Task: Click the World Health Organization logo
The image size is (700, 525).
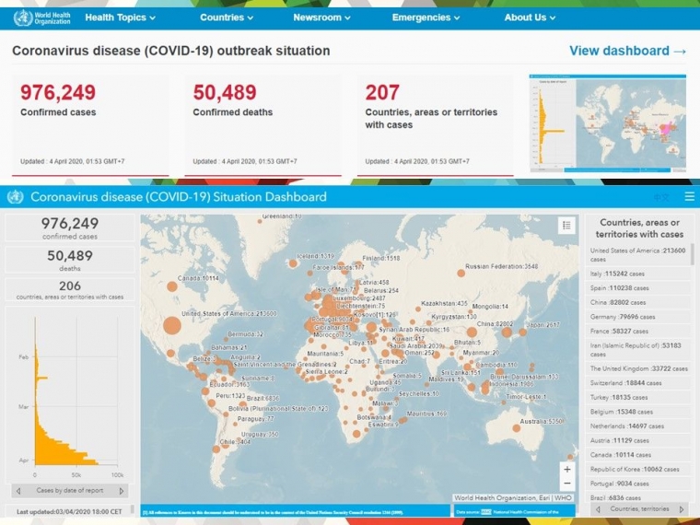Action: [x=42, y=17]
